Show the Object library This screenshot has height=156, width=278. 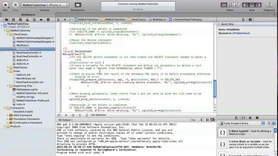point(250,118)
